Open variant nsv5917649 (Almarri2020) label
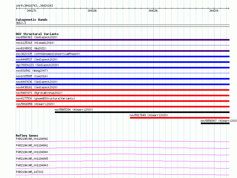This screenshot has width=237, height=178. point(149,115)
